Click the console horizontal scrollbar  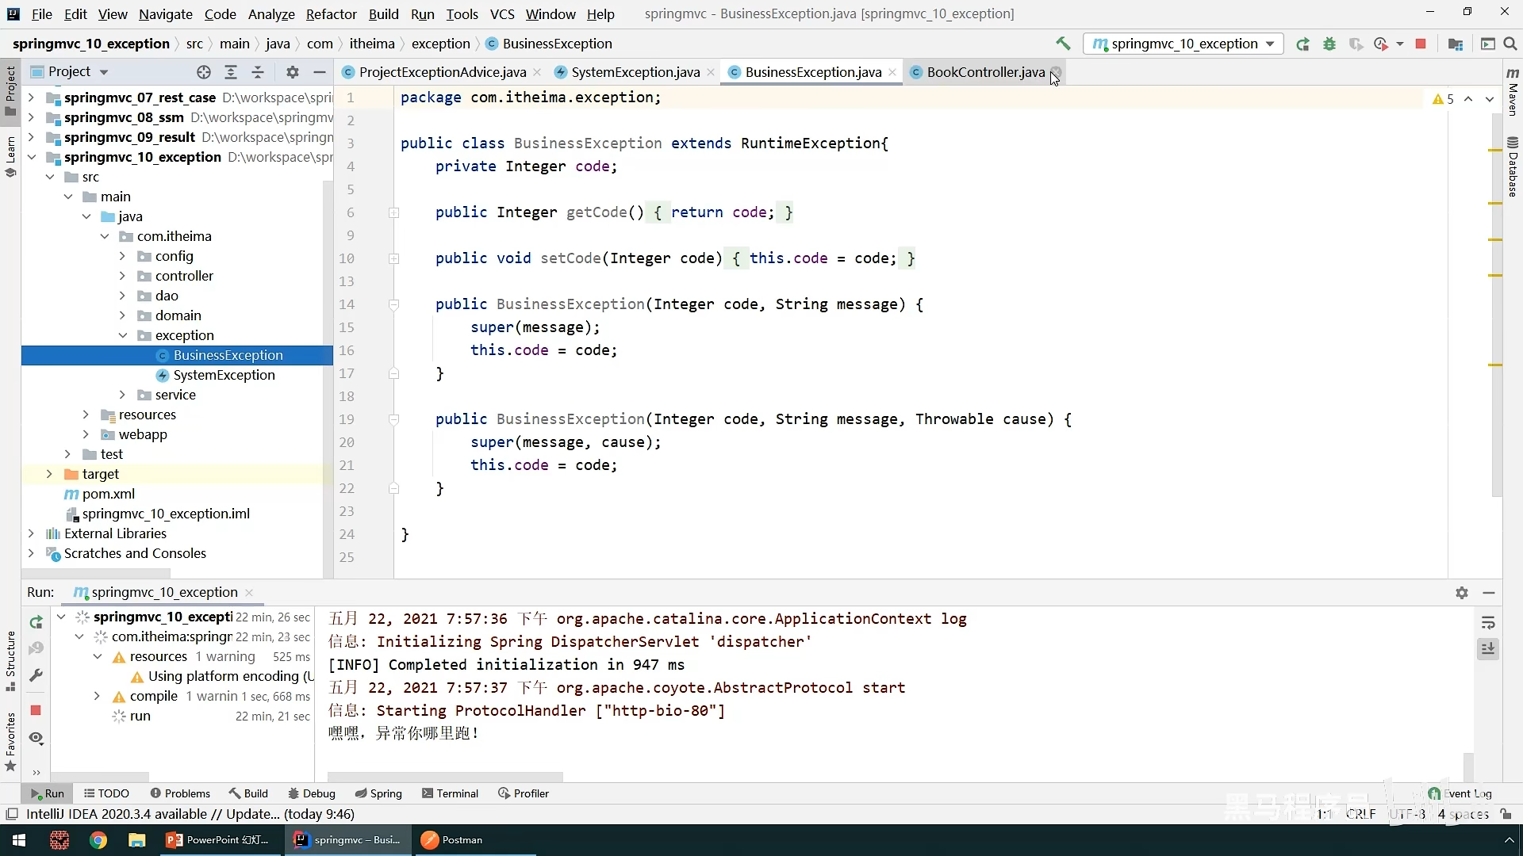[x=444, y=777]
